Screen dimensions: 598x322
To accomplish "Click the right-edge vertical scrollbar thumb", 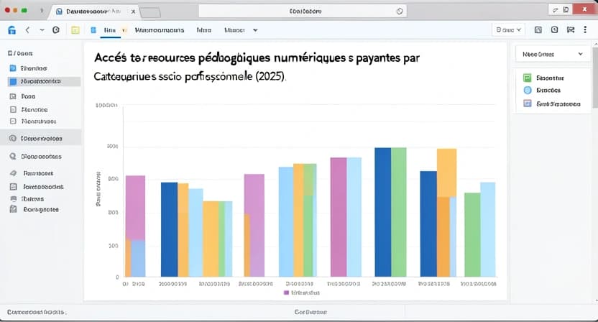I will click(595, 77).
